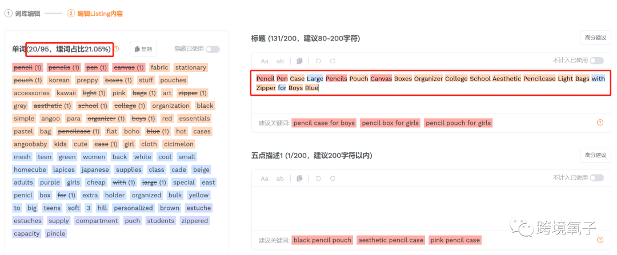The height and width of the screenshot is (255, 617).
Task: Click the word tag 'organization'
Action: (x=171, y=106)
